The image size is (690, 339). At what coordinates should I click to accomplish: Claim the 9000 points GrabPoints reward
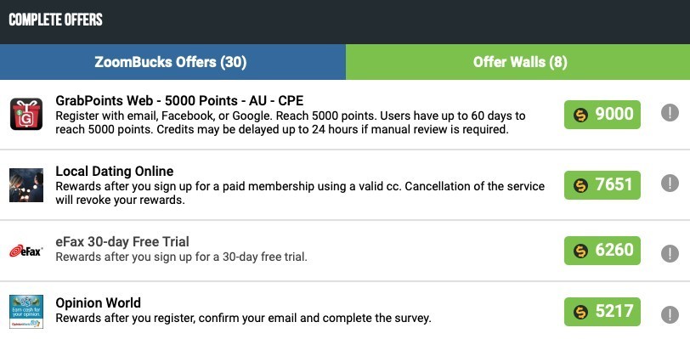[x=602, y=115]
